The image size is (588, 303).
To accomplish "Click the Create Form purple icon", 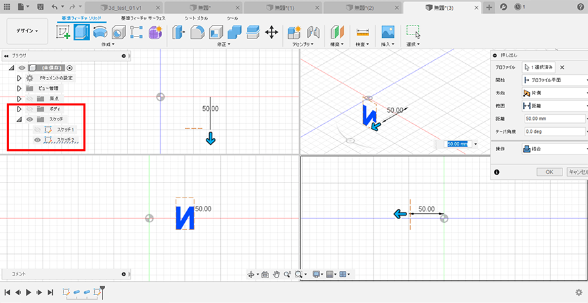I will click(155, 32).
